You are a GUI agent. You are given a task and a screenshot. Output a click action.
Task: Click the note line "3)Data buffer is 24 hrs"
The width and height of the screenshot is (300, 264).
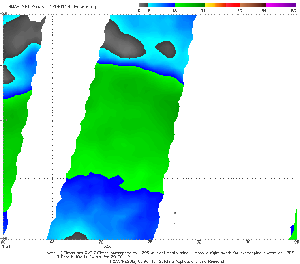[x=93, y=257]
